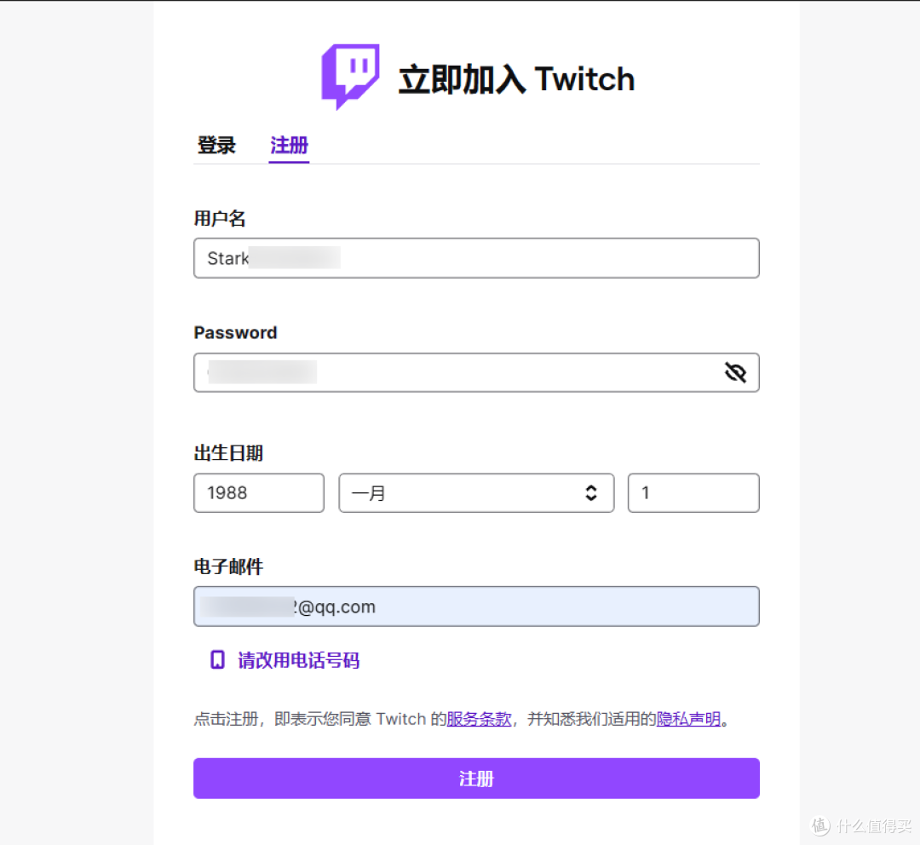
Task: Click the Password label text
Action: 235,333
